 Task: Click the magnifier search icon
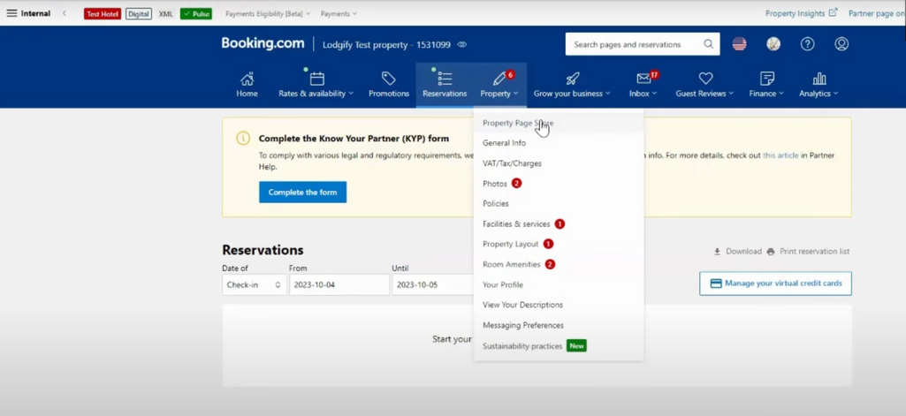(x=708, y=44)
